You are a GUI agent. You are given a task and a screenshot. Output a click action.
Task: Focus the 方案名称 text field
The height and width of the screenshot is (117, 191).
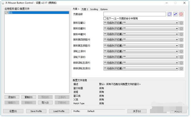[x=134, y=14]
